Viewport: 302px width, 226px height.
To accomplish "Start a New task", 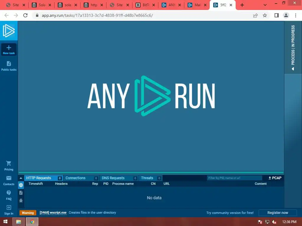I will [9, 49].
